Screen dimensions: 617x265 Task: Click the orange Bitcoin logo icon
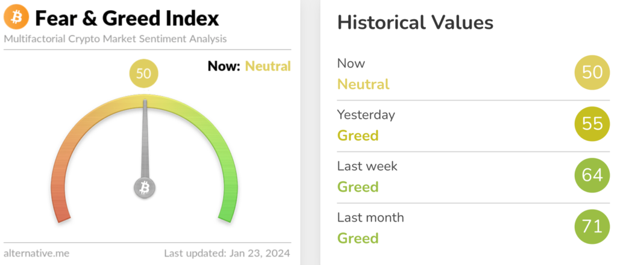[x=16, y=19]
